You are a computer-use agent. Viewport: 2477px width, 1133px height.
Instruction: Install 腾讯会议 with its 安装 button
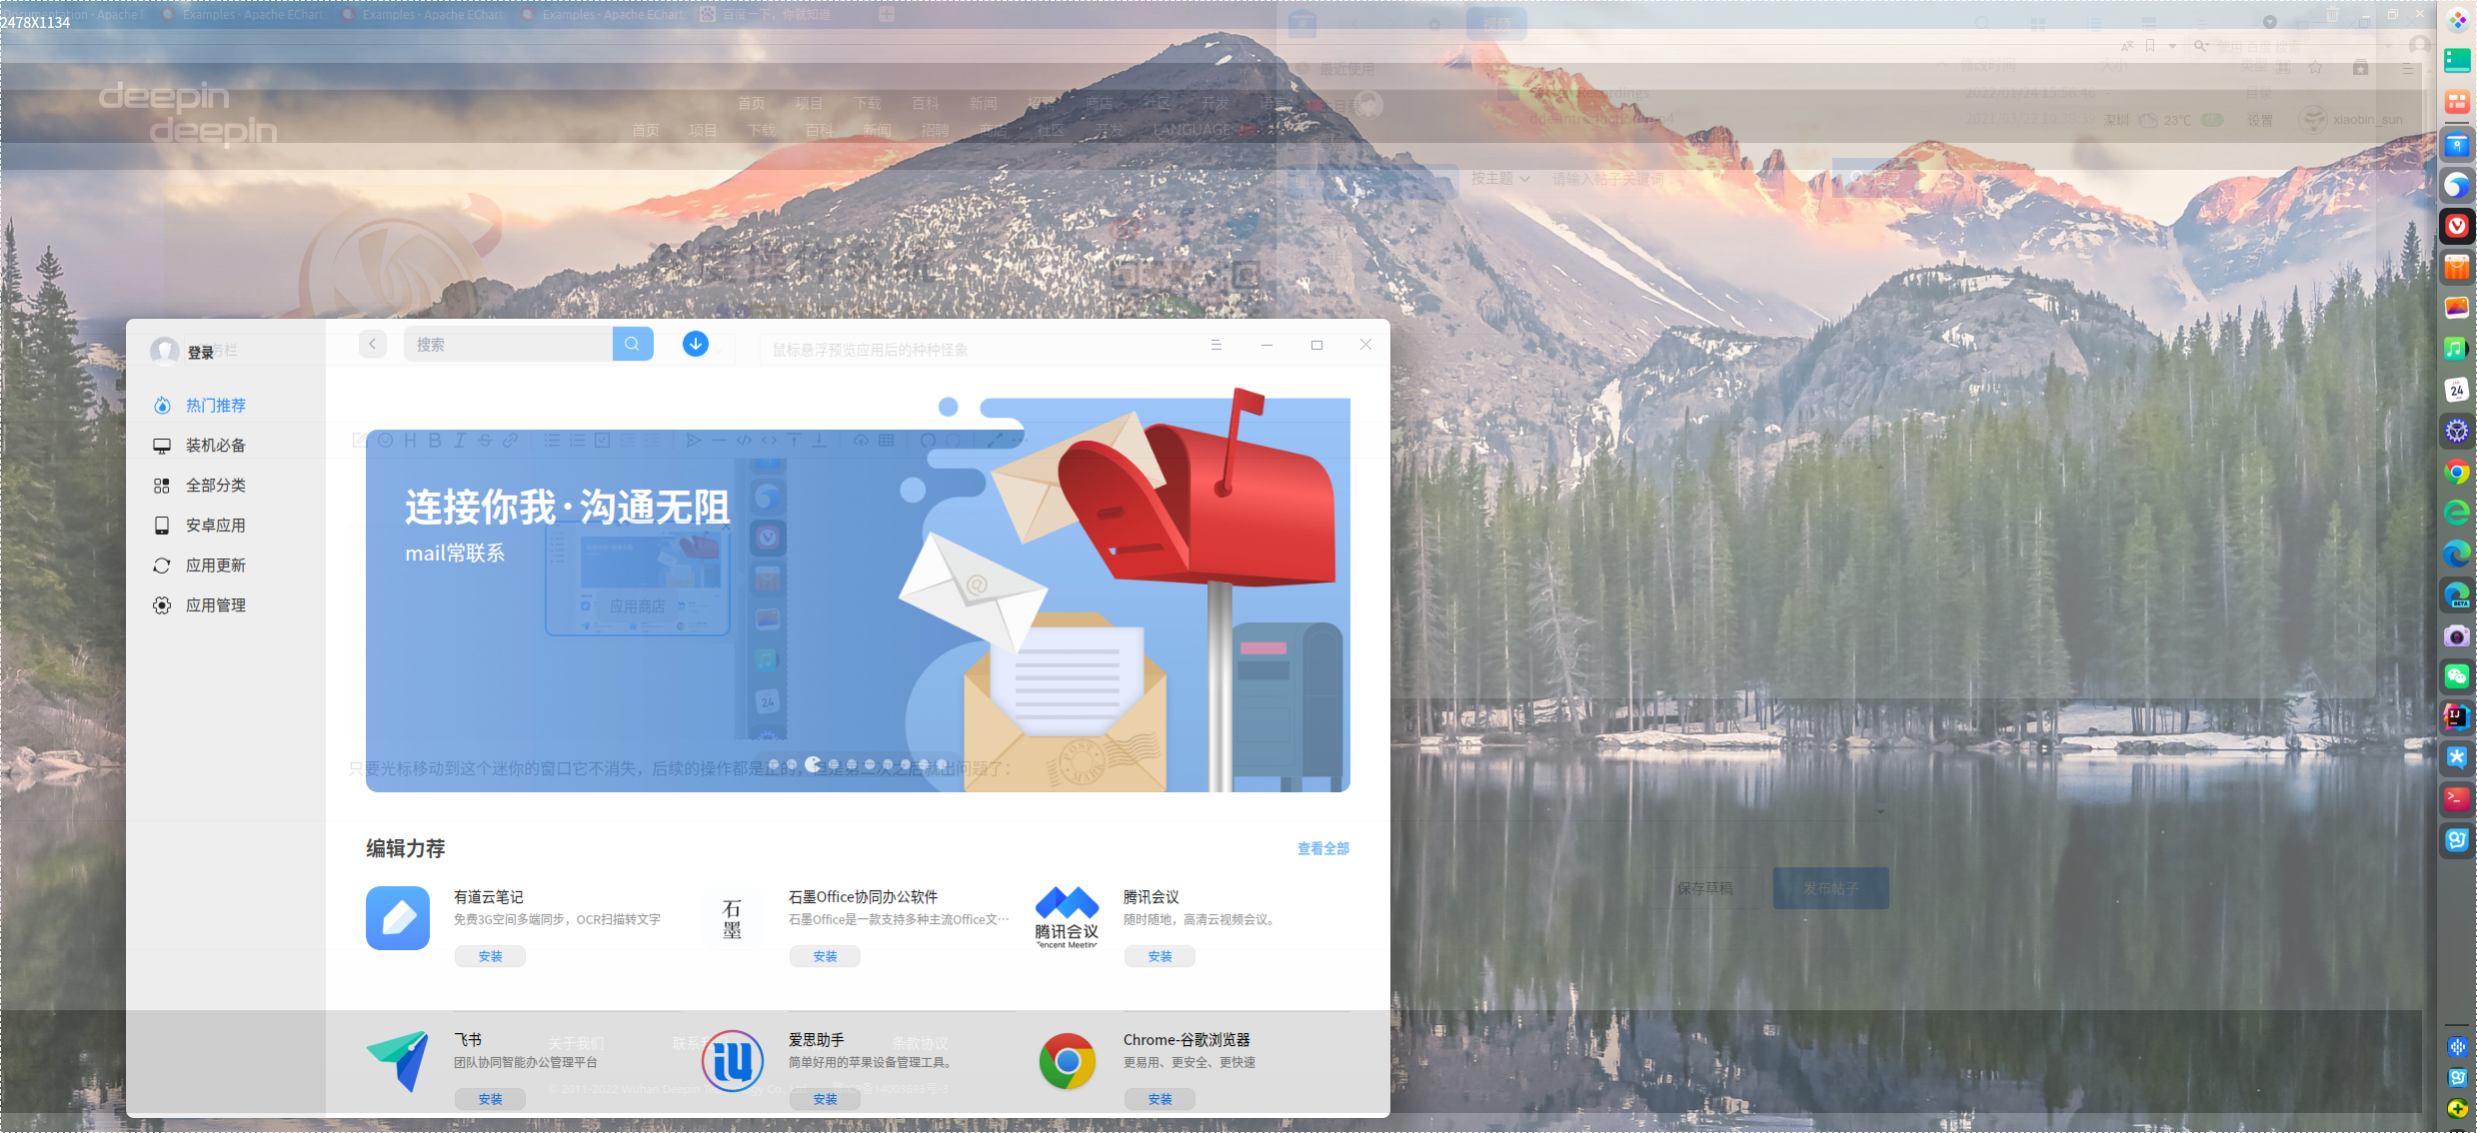click(x=1160, y=956)
